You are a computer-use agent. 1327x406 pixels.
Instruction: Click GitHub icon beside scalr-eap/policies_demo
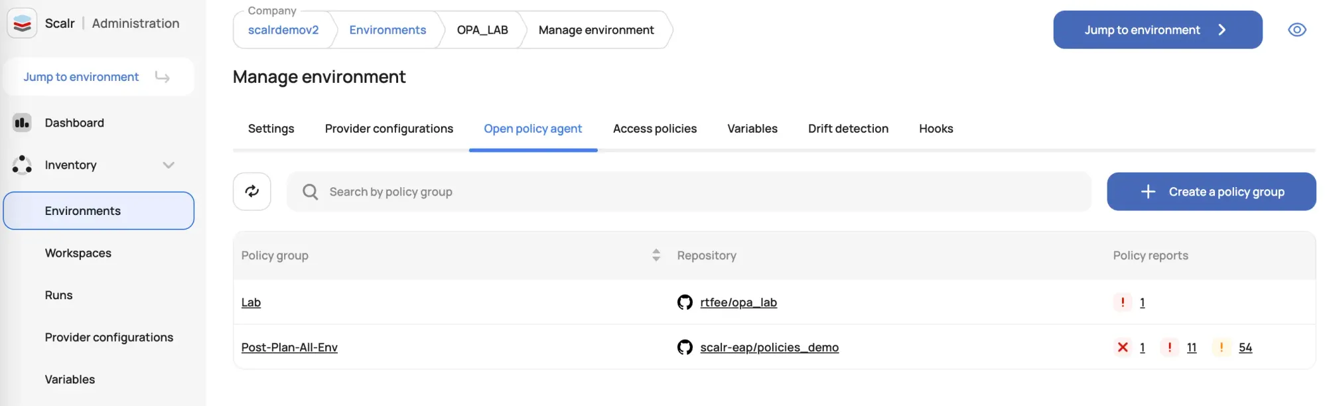(x=685, y=348)
